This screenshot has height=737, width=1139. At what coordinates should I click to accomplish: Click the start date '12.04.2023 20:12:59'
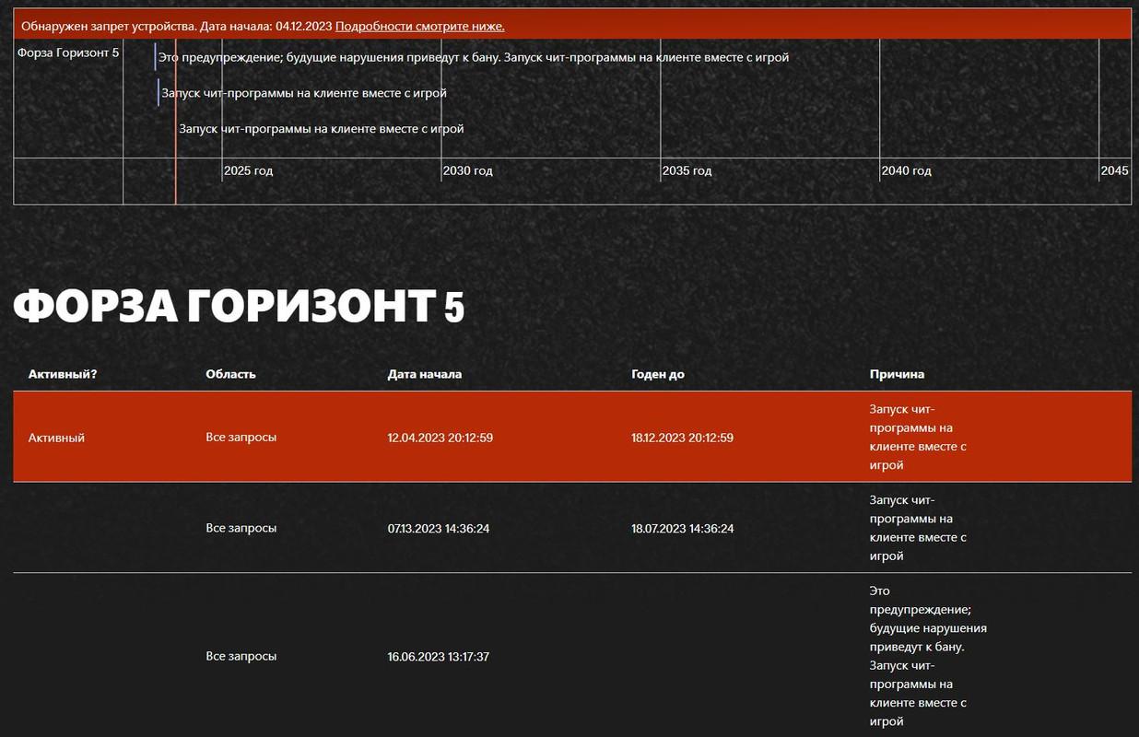440,438
